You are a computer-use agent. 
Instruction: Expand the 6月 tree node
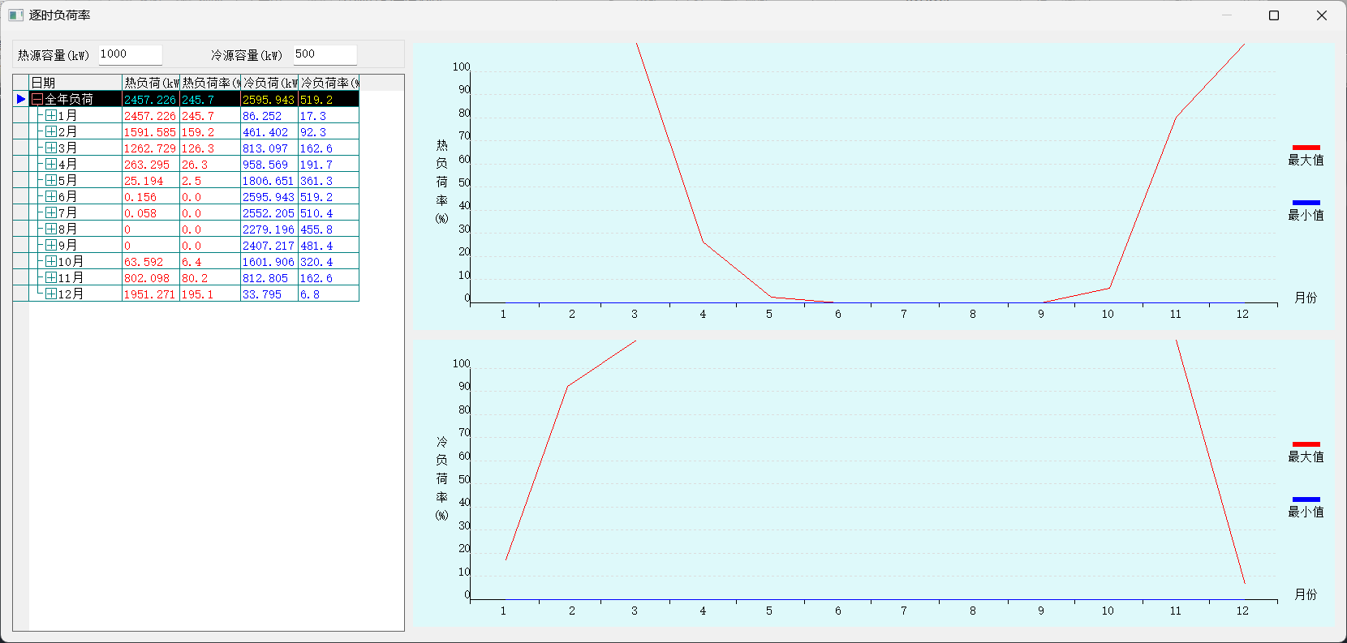(51, 196)
